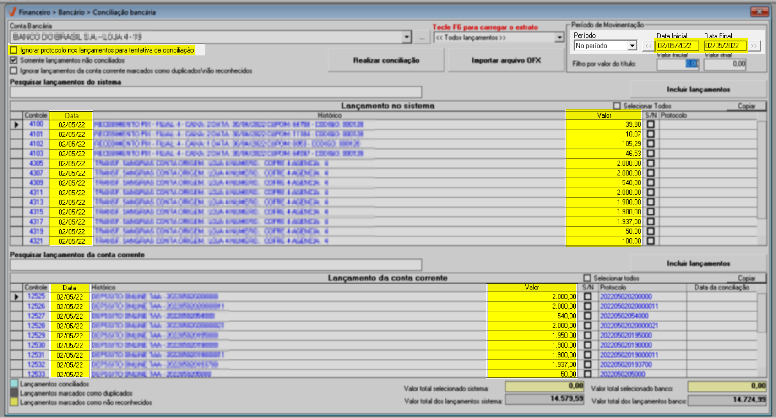This screenshot has height=418, width=776.
Task: Check Selecionar Todos for system entries
Action: pos(617,106)
